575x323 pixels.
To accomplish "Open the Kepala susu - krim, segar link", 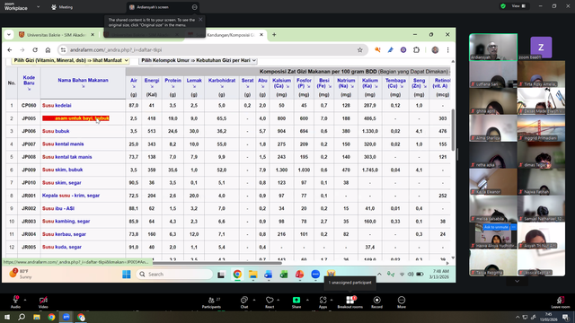I will pos(71,196).
